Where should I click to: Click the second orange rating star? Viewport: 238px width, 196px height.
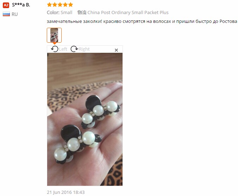[55, 5]
